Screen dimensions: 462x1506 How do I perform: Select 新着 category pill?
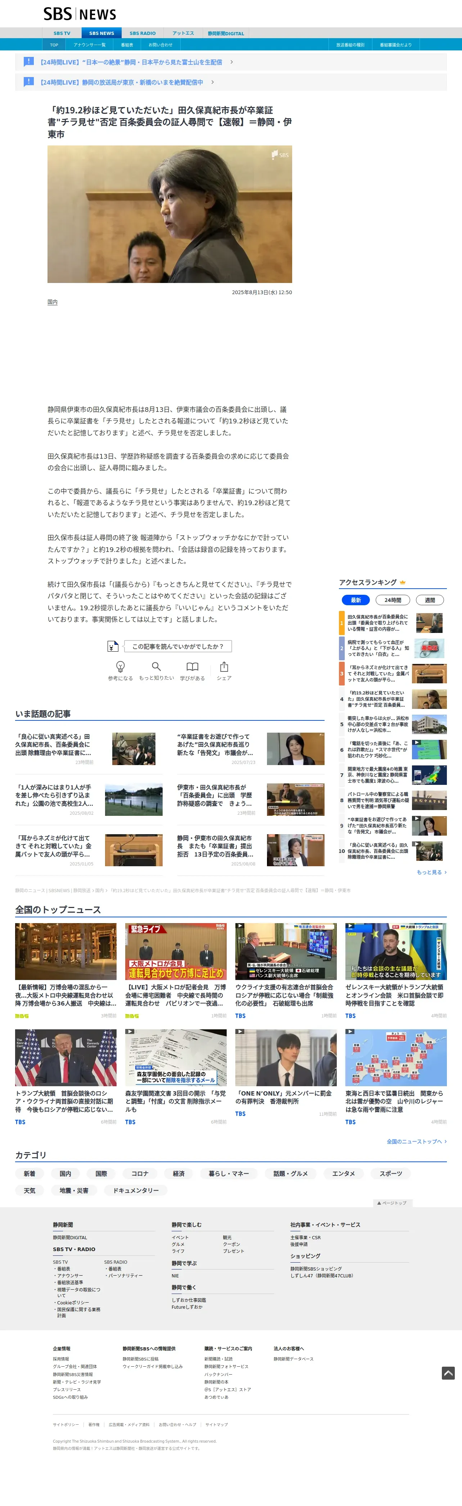click(x=29, y=1173)
